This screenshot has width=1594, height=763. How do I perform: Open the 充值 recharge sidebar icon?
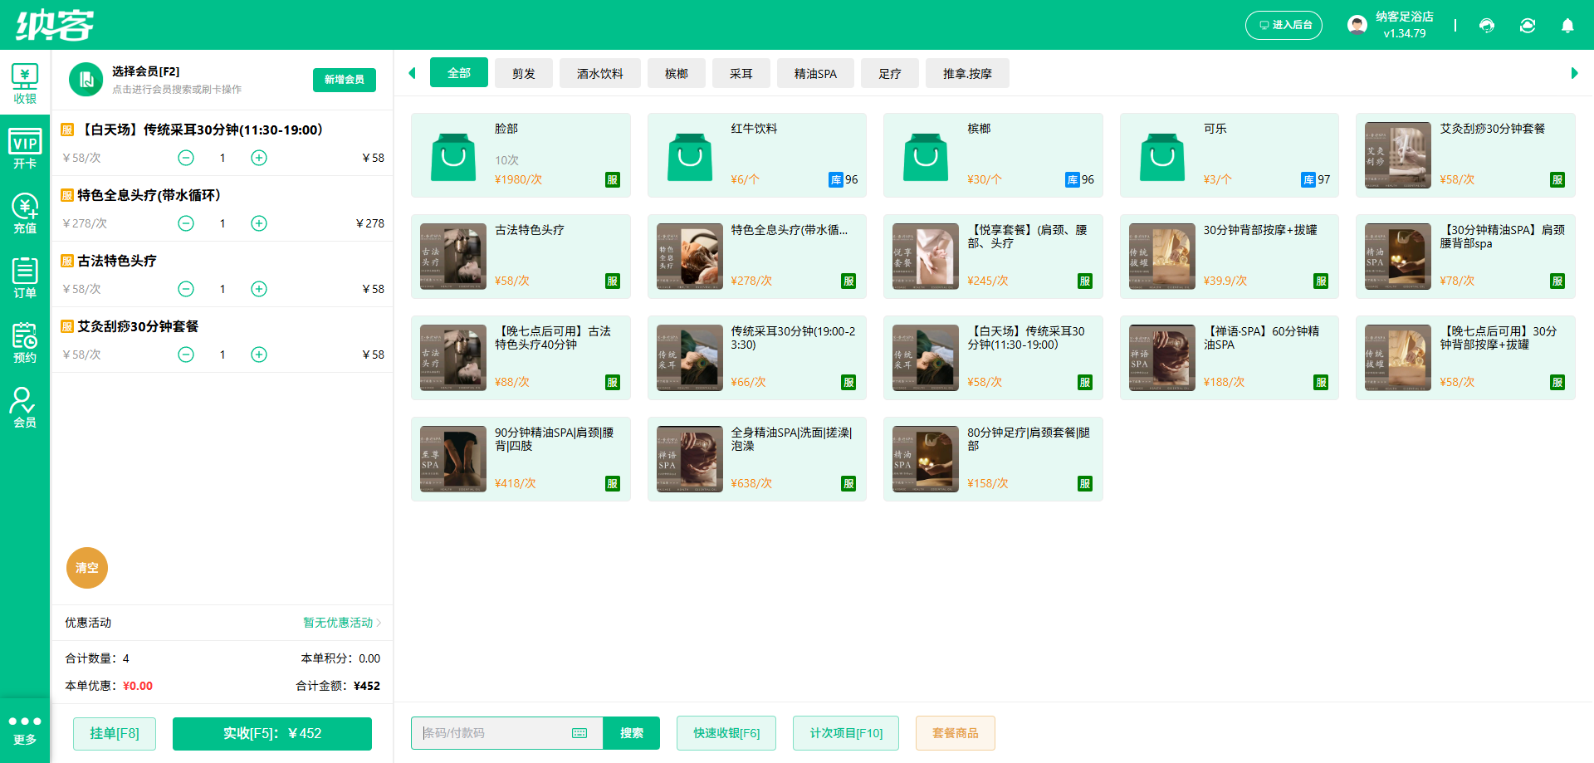tap(25, 213)
